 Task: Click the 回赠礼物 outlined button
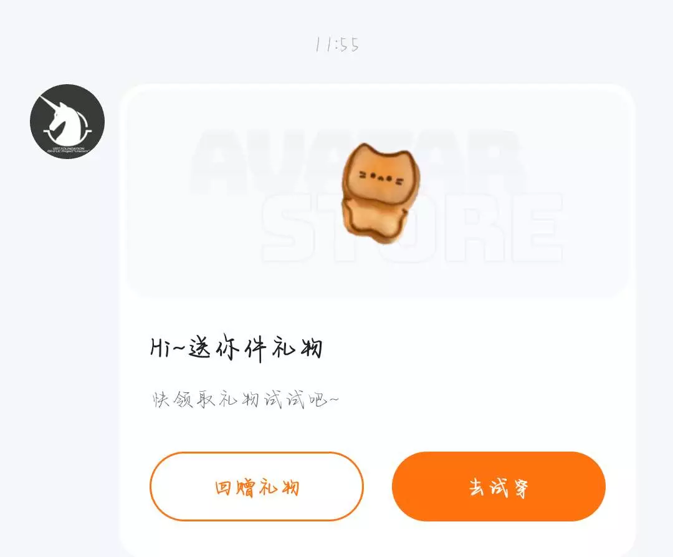[x=257, y=487]
